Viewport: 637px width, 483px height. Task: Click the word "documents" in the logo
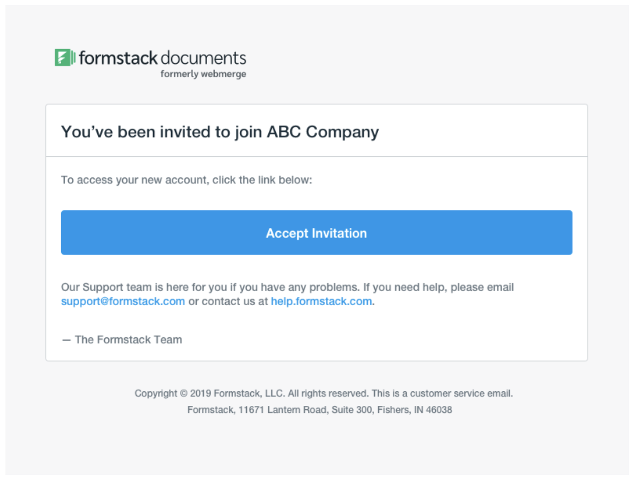tap(204, 58)
